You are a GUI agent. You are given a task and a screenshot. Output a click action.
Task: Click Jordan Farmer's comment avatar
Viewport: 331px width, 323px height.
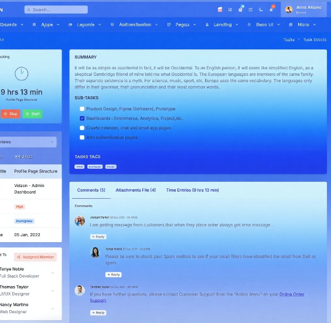(80, 221)
